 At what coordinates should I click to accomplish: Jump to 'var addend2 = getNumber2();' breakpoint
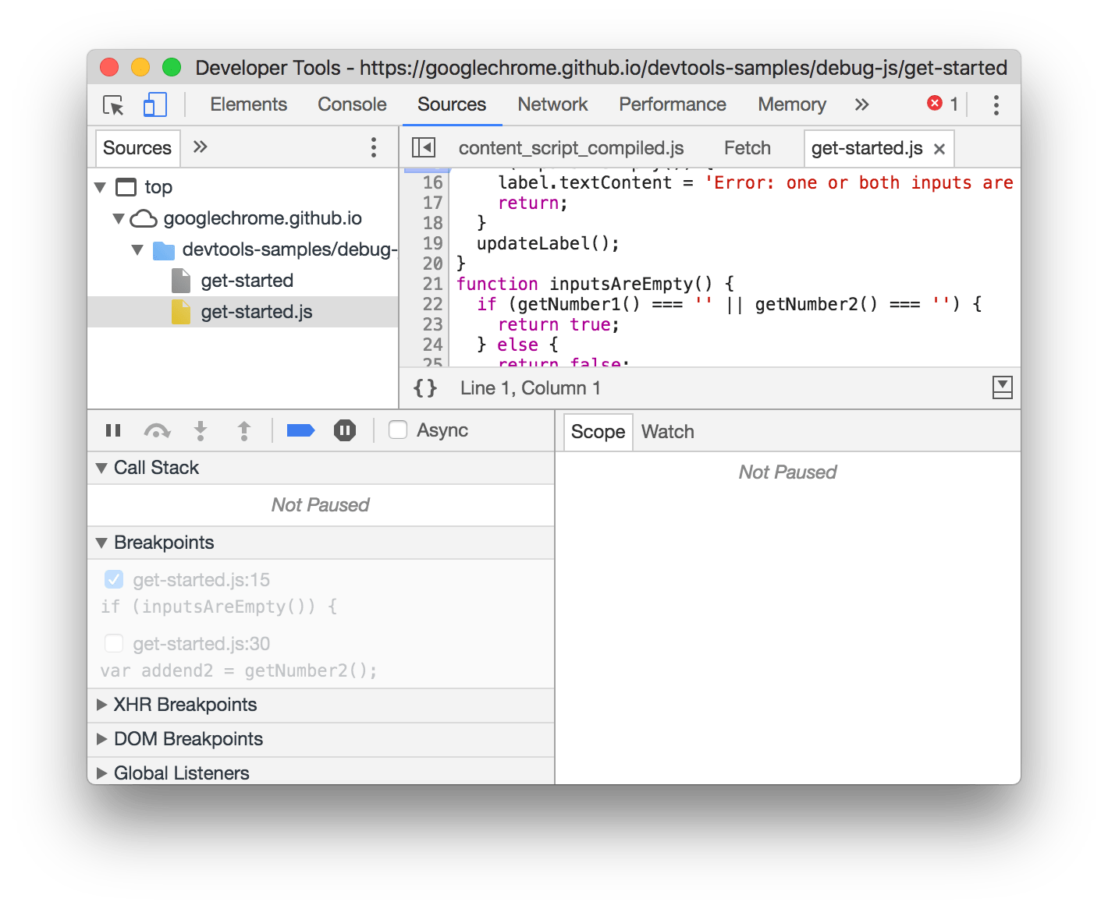coord(239,670)
